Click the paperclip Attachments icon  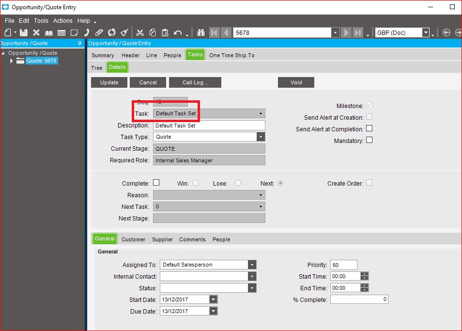pyautogui.click(x=99, y=32)
